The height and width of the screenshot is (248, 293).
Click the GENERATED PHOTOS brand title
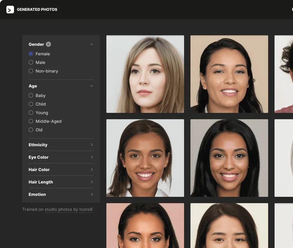37,10
